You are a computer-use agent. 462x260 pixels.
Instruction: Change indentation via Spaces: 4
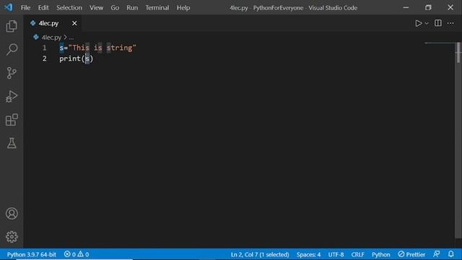coord(308,254)
